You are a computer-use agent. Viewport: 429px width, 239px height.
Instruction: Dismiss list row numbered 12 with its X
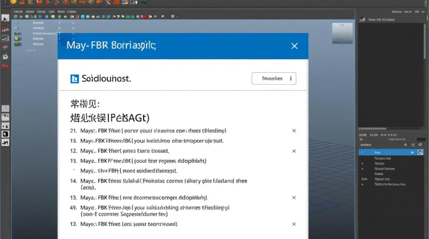(294, 151)
